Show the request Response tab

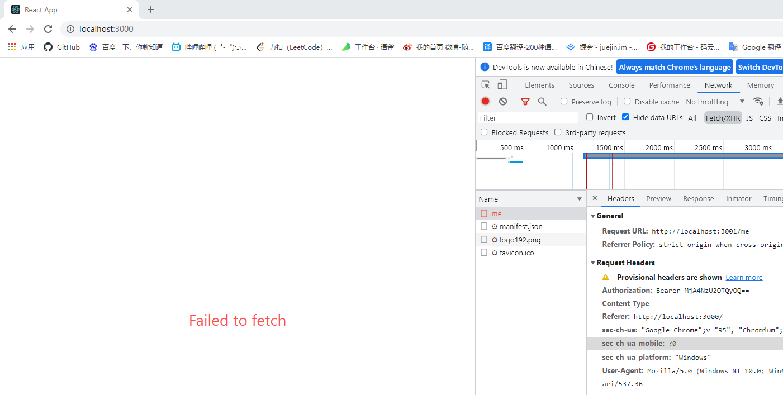tap(698, 198)
